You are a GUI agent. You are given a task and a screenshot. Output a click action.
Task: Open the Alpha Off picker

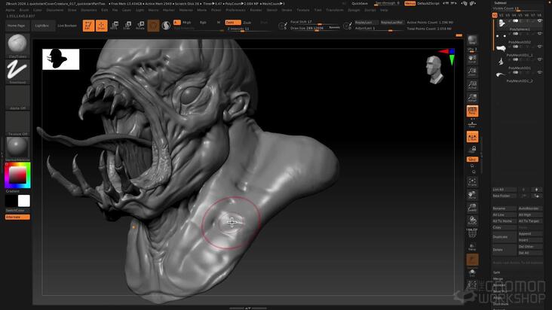tap(17, 96)
